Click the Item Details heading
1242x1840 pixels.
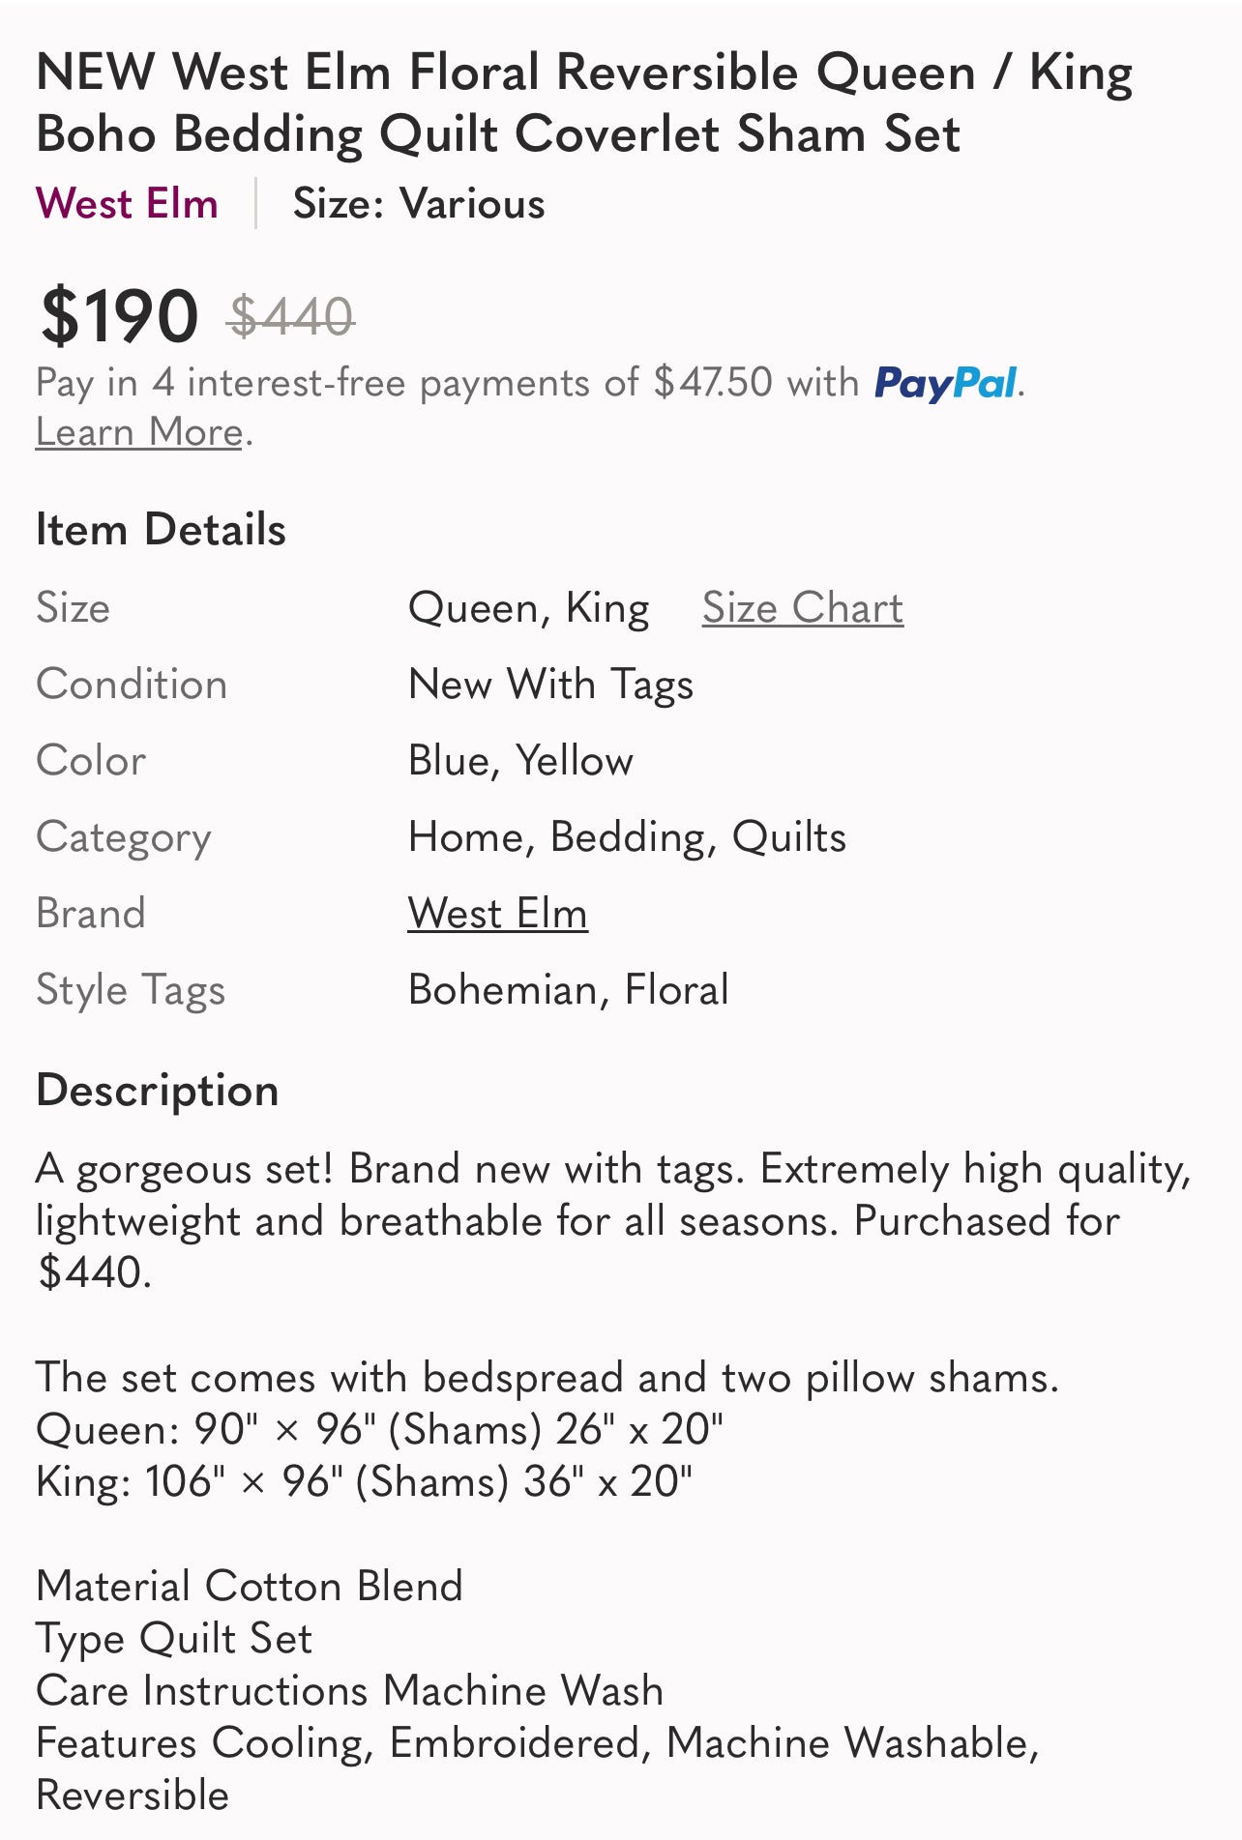click(161, 530)
